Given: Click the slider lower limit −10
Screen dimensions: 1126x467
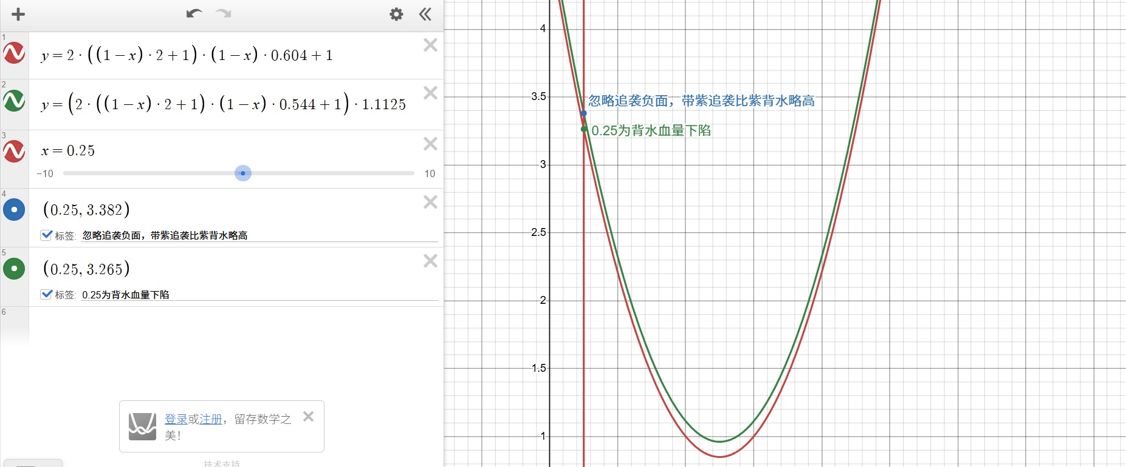Looking at the screenshot, I should pyautogui.click(x=45, y=174).
